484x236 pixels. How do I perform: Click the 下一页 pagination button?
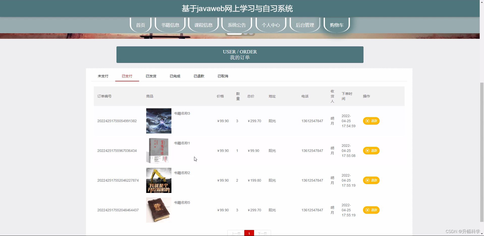pos(263,233)
